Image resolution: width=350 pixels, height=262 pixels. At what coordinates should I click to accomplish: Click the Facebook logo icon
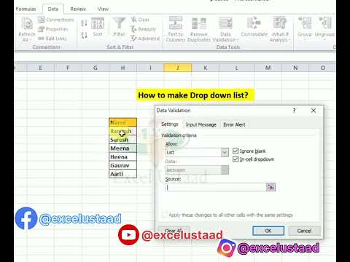coord(26,218)
